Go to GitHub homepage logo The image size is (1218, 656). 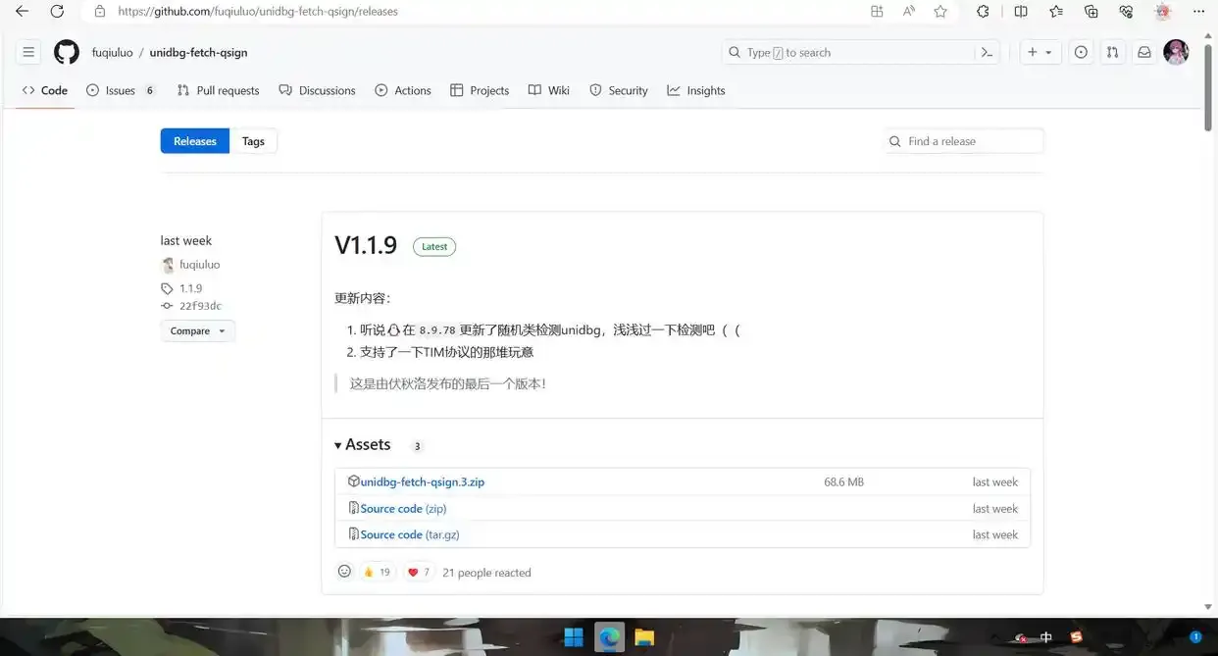click(x=67, y=52)
